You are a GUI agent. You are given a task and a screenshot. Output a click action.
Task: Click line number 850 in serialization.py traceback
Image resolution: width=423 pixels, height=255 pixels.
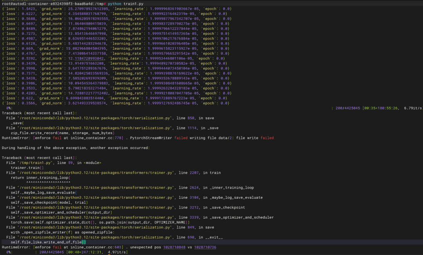[x=191, y=118]
